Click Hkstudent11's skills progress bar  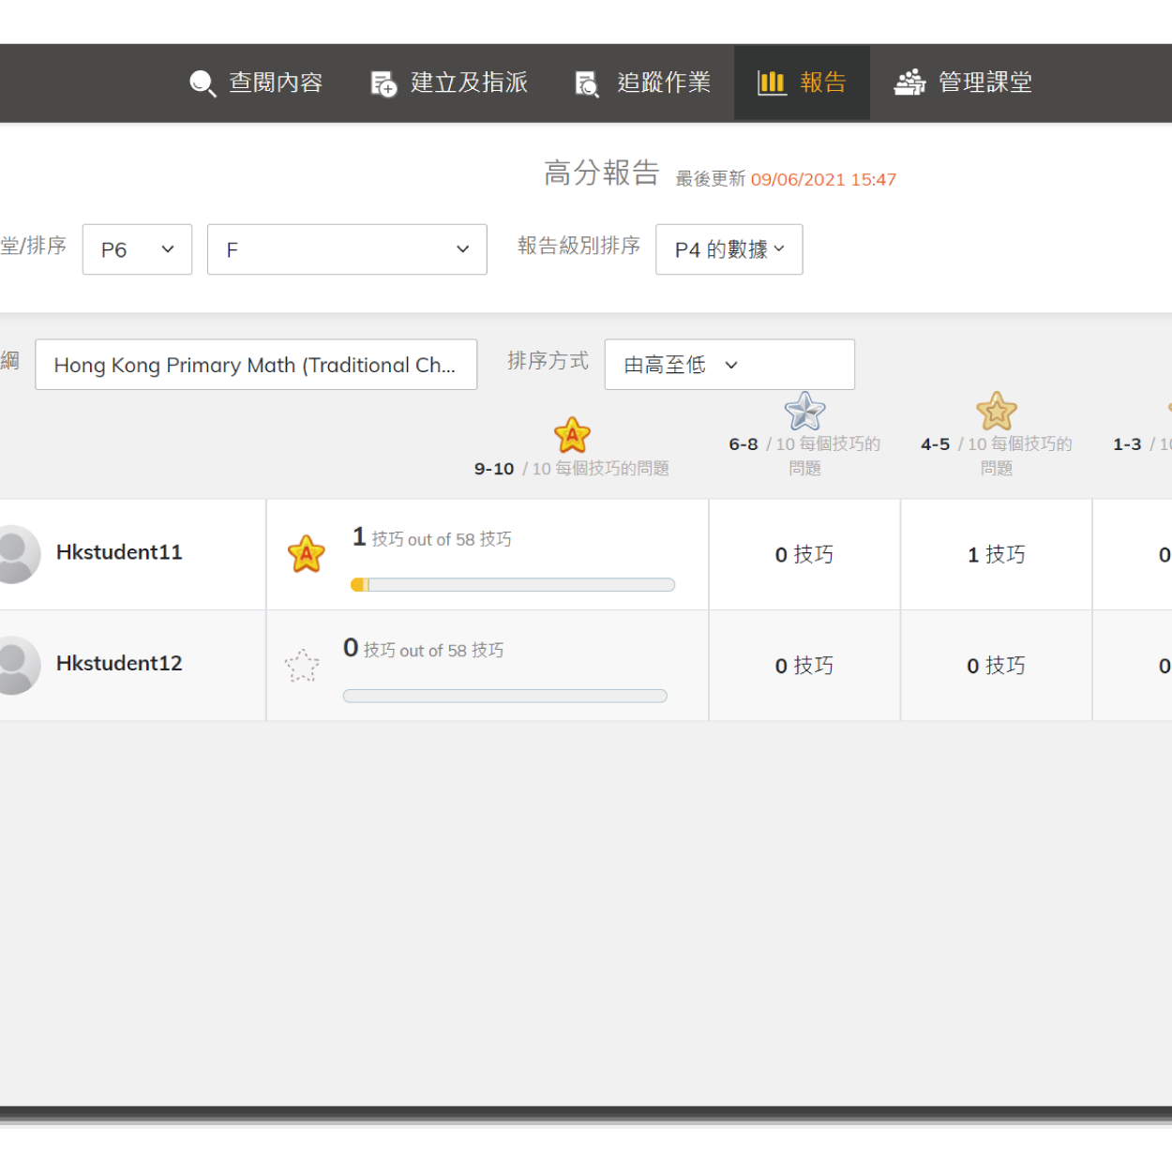pyautogui.click(x=512, y=585)
